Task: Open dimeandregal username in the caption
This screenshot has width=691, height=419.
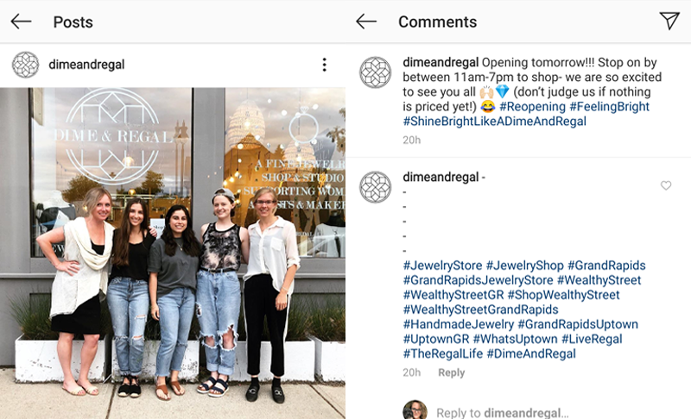Action: pos(441,62)
